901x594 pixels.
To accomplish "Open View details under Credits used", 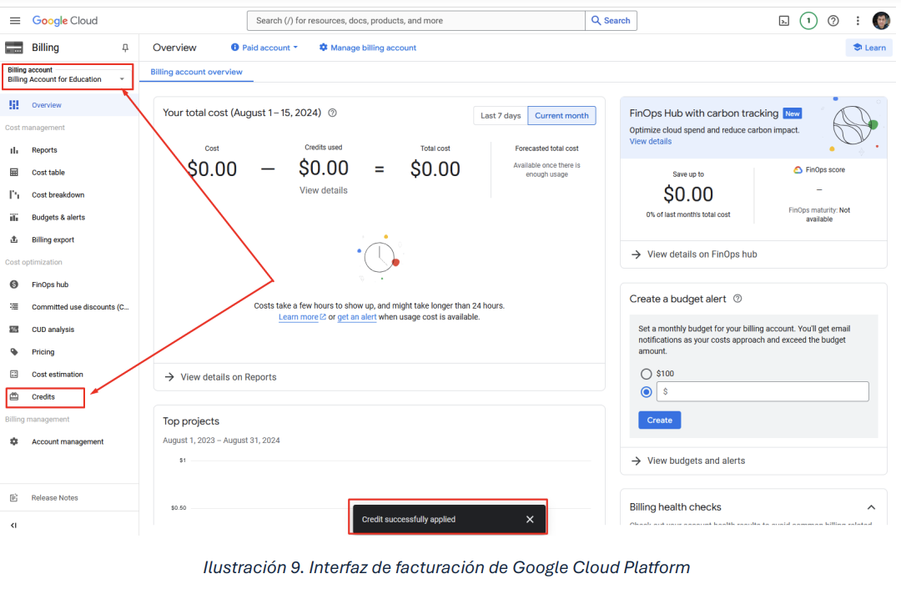I will [x=324, y=191].
